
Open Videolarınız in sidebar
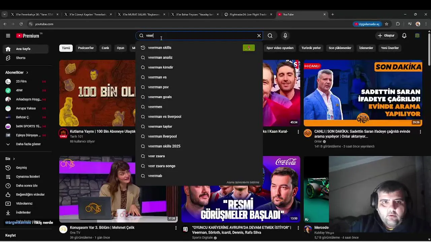pyautogui.click(x=26, y=204)
